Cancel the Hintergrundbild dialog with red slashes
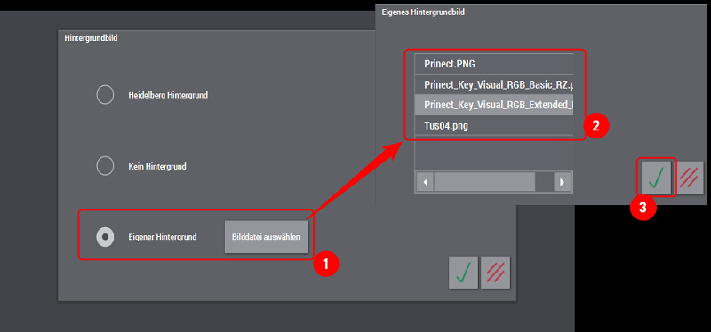Viewport: 711px width, 332px height. [496, 273]
